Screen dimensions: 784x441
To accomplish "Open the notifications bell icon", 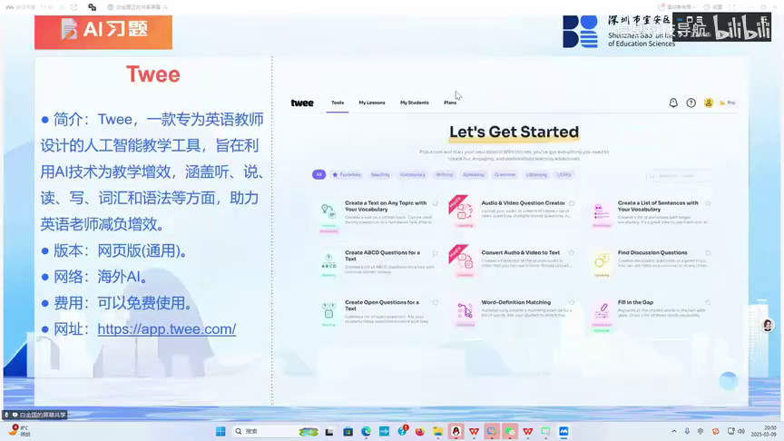I will coord(673,103).
